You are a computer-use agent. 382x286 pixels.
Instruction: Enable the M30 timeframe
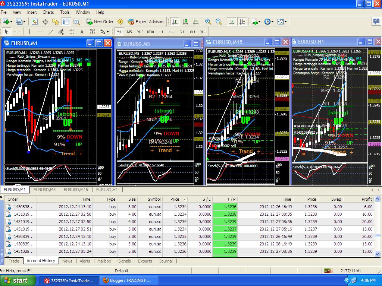click(150, 32)
